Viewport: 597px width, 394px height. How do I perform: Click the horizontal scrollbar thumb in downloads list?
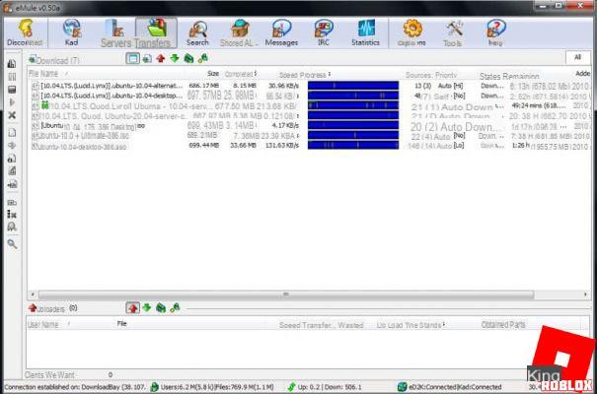tap(286, 295)
